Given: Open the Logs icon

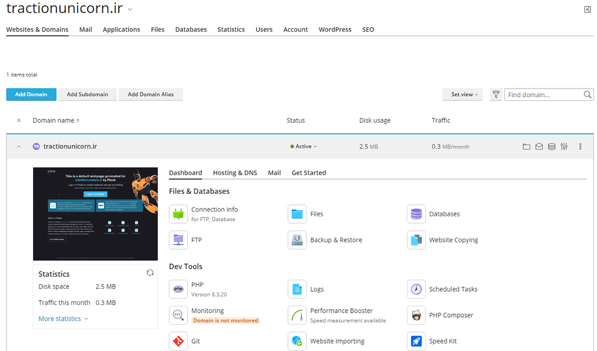Looking at the screenshot, I should pos(297,289).
